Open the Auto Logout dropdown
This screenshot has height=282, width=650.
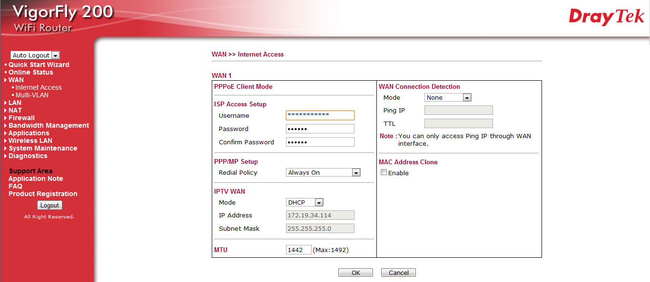coord(35,55)
